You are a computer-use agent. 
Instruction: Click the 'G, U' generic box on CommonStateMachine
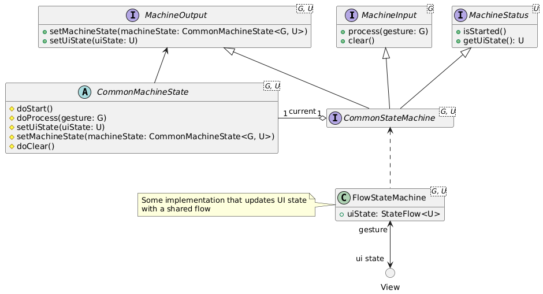click(x=448, y=111)
